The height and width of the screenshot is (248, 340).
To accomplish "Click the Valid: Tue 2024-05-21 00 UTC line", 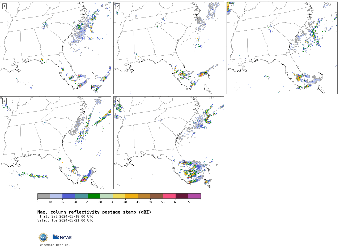I will point(65,220).
